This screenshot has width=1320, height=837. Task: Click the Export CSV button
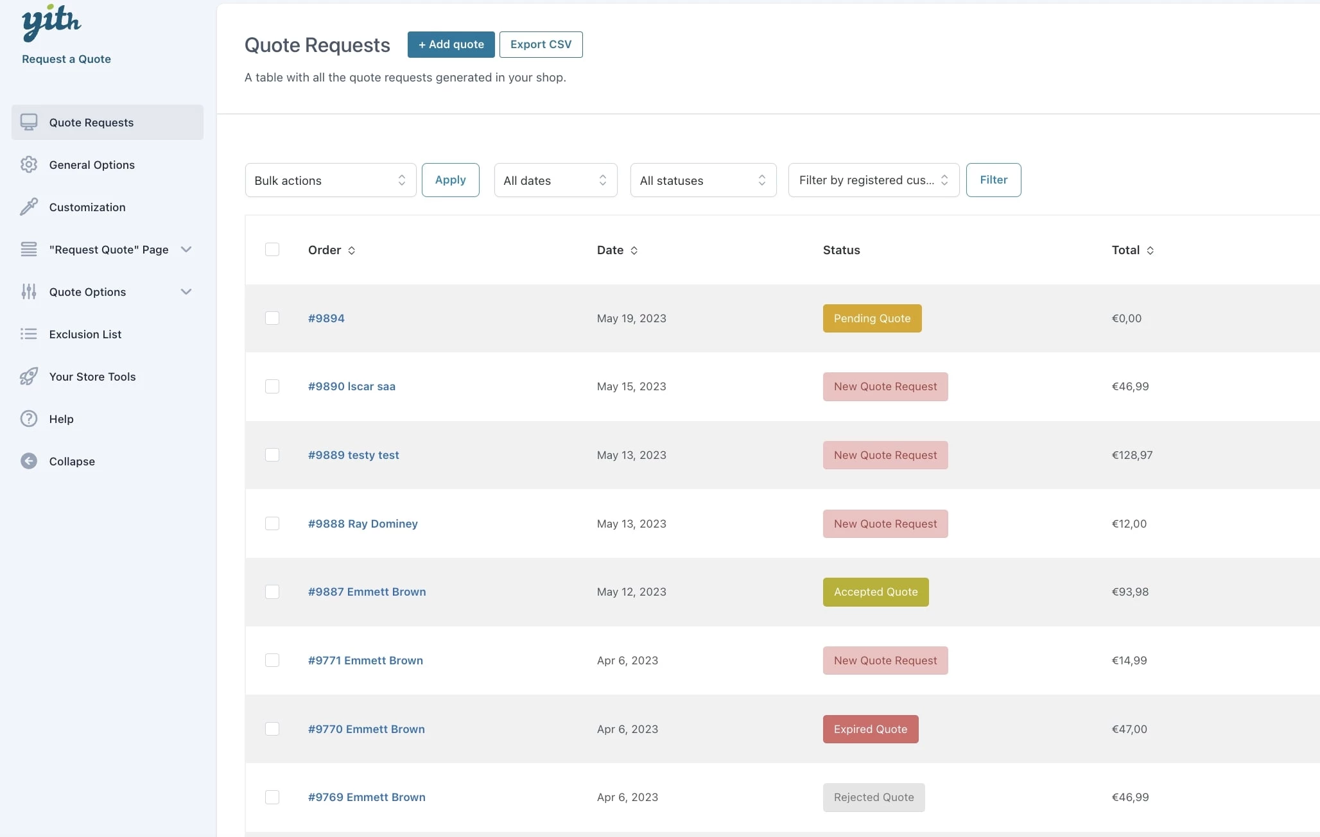[541, 44]
